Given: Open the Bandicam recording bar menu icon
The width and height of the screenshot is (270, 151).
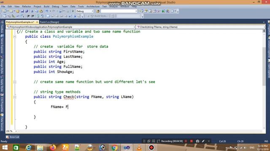Looking at the screenshot, I should coord(144,141).
